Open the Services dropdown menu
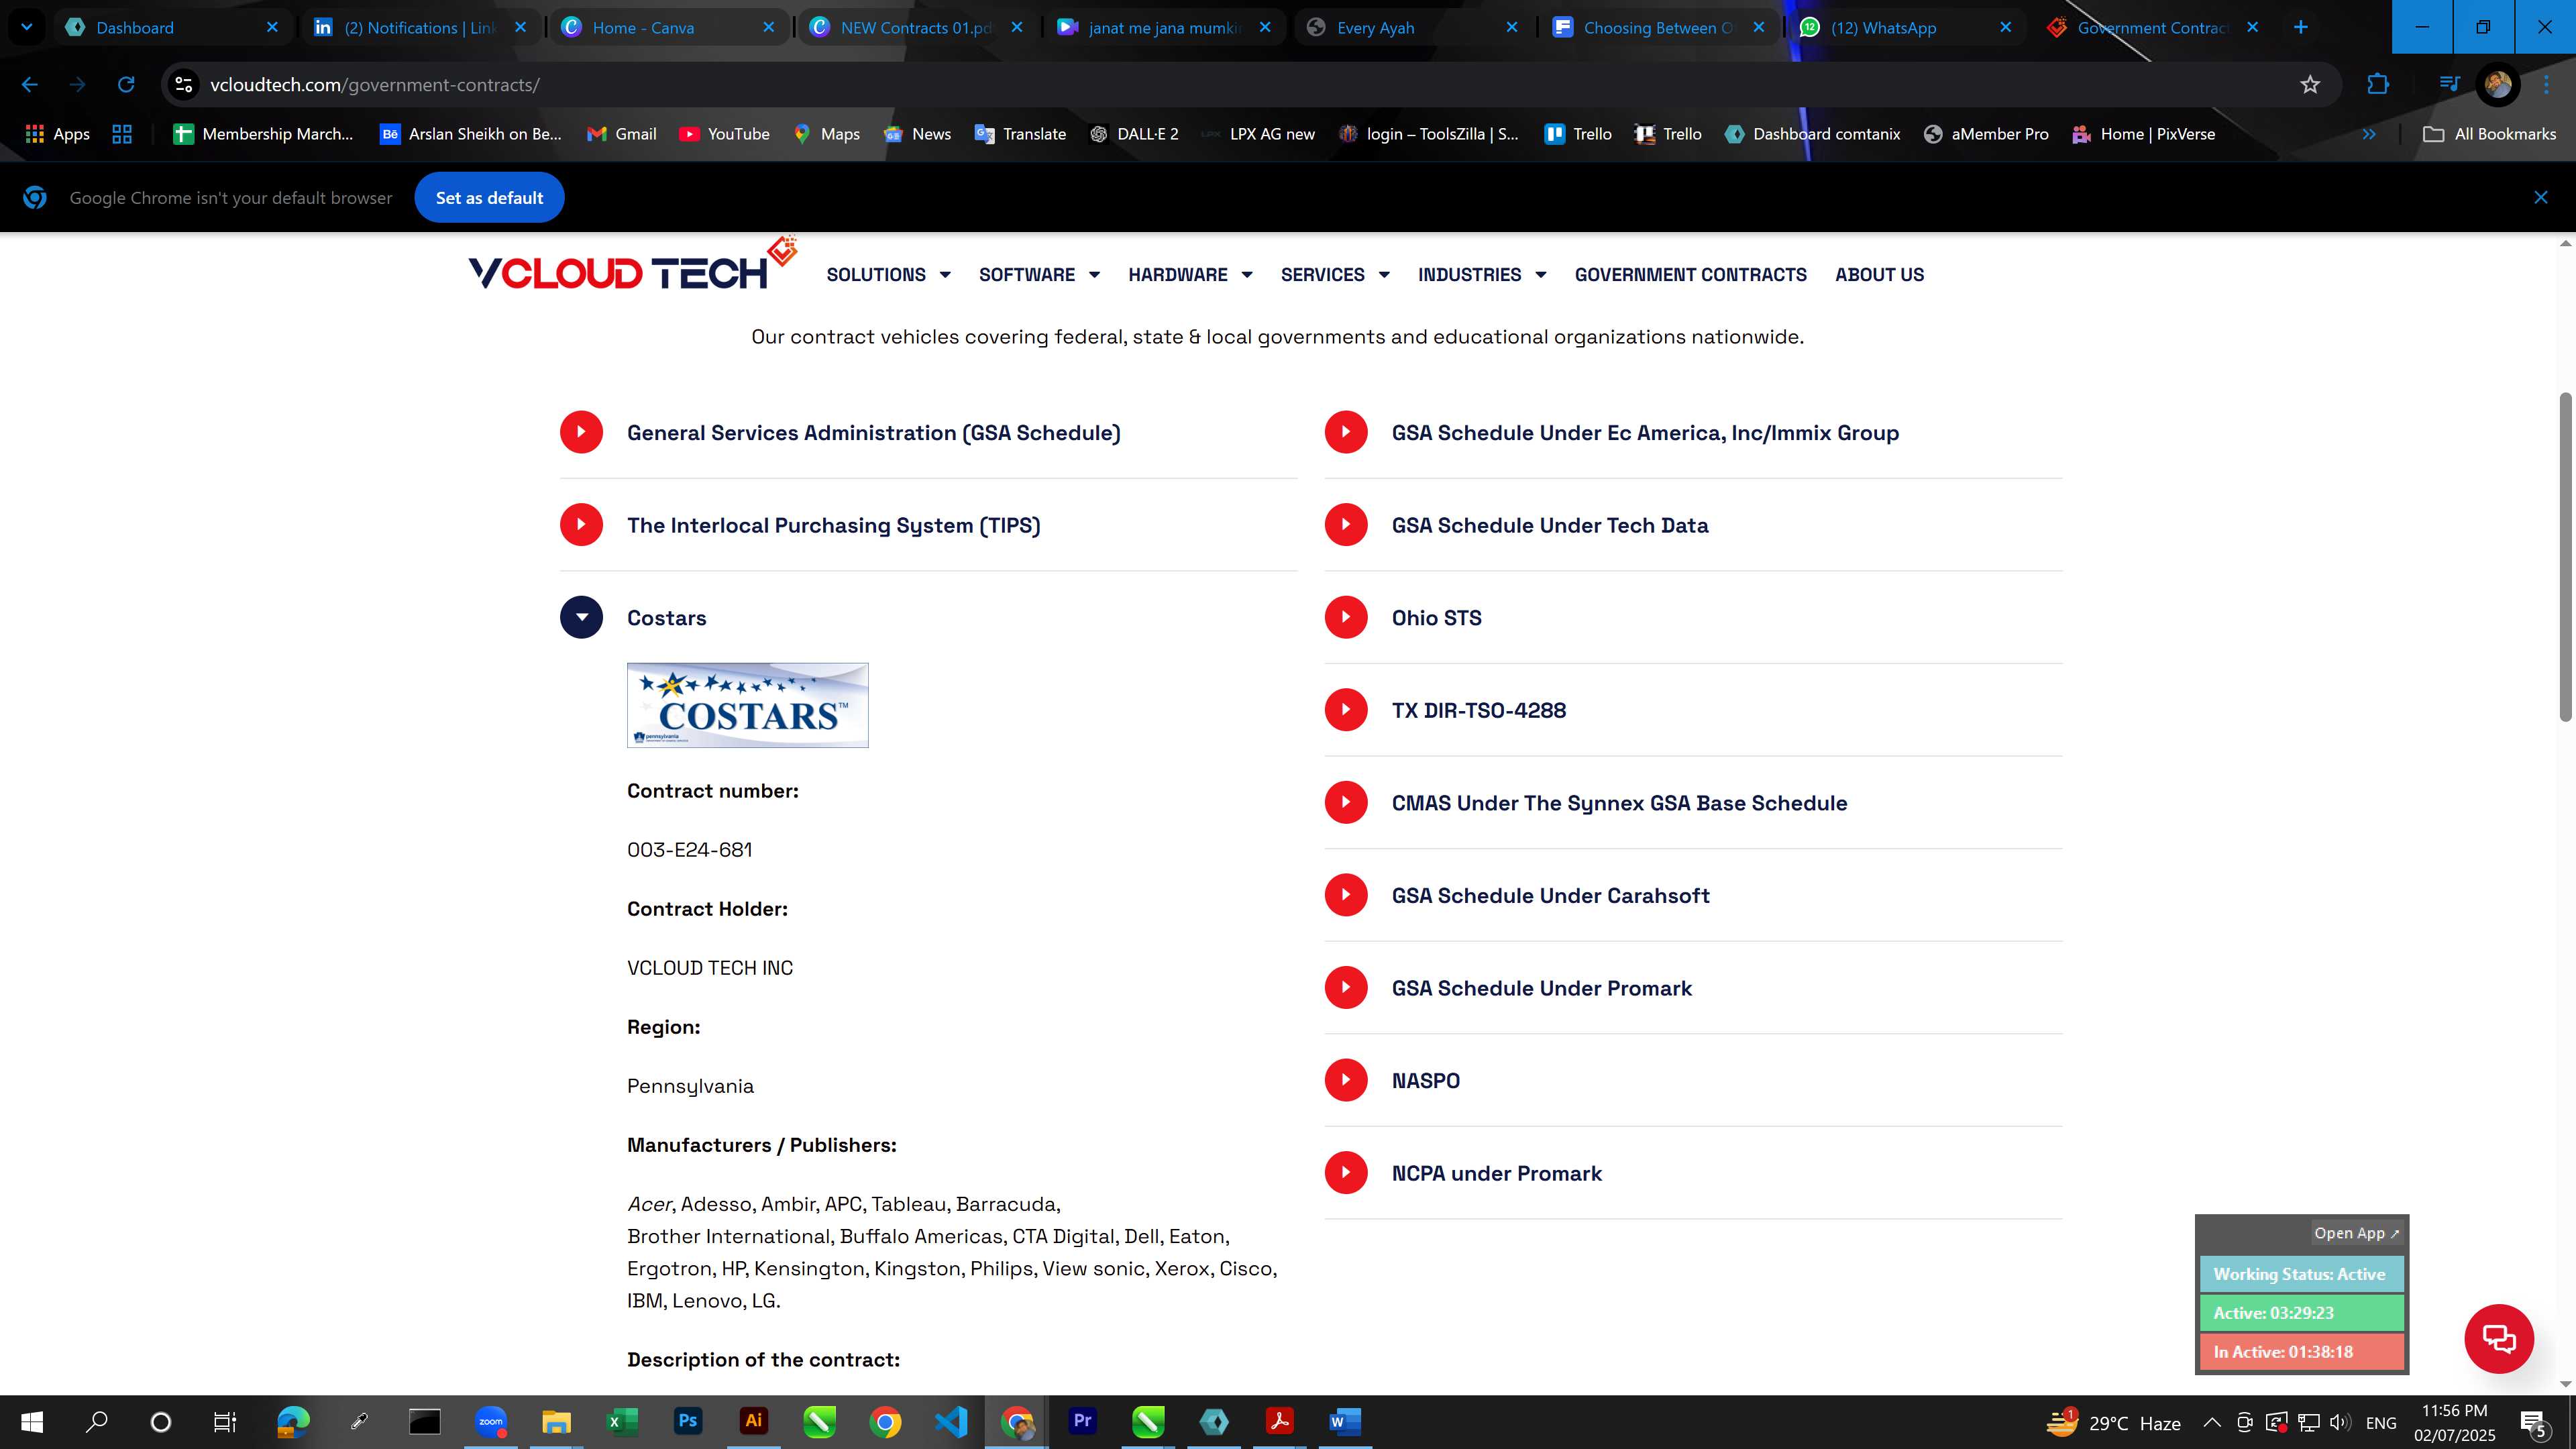This screenshot has height=1449, width=2576. pos(1335,274)
